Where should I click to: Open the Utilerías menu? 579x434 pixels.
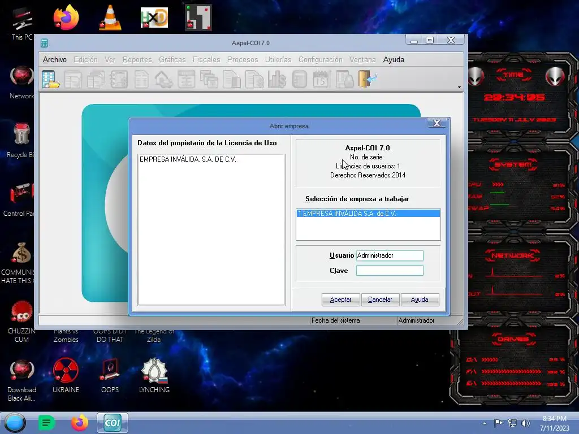278,59
